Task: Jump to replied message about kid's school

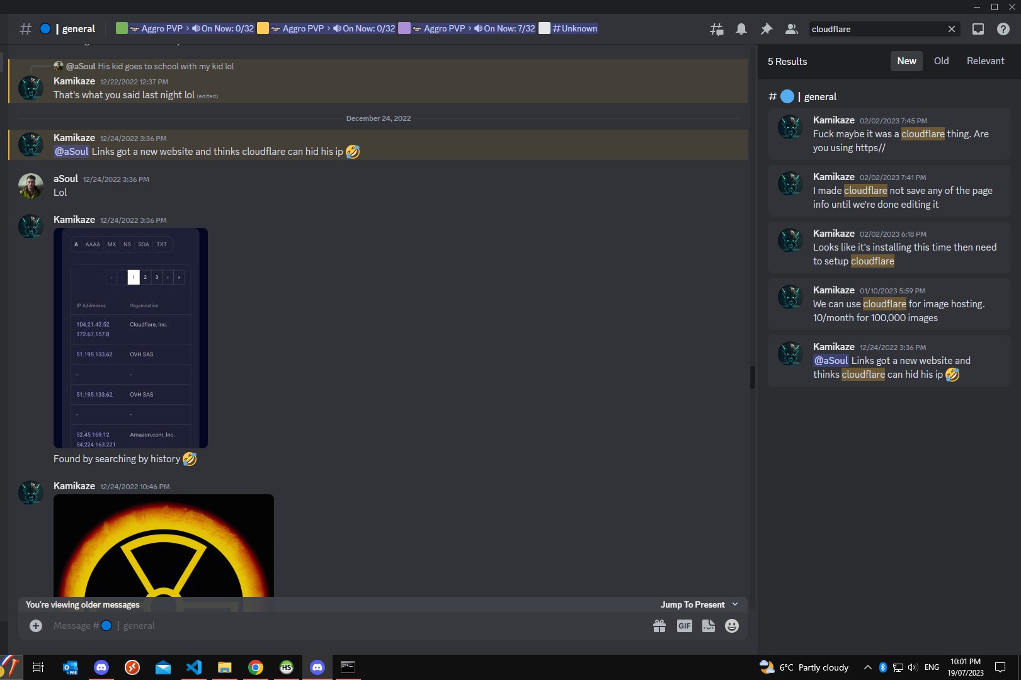Action: tap(166, 66)
